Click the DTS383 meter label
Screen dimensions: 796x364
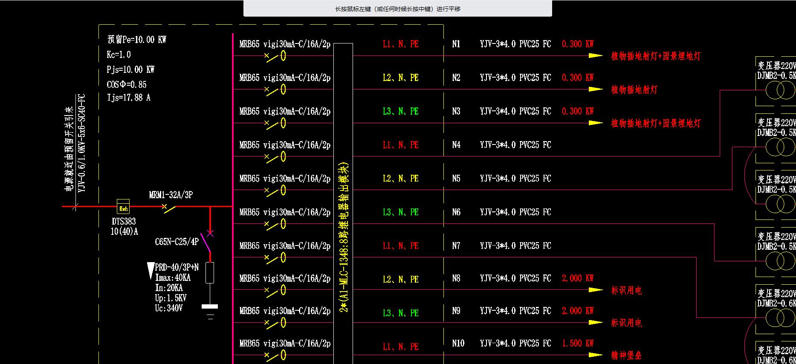[x=124, y=221]
